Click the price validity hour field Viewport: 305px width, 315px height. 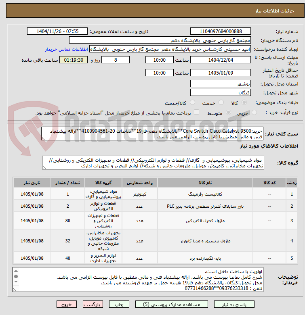(159, 73)
